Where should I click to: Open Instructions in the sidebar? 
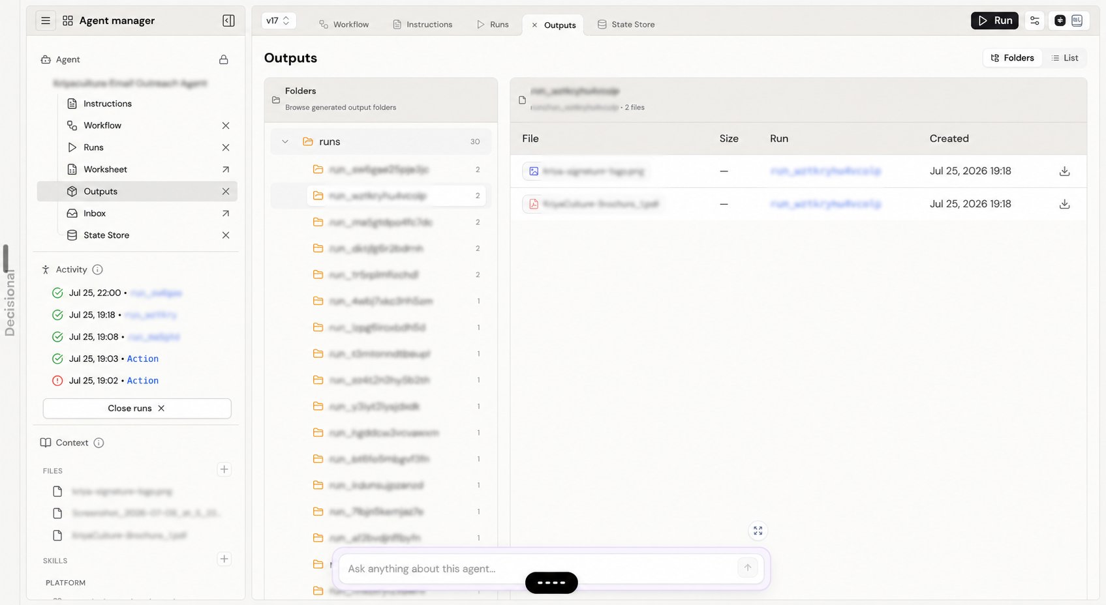click(x=108, y=104)
